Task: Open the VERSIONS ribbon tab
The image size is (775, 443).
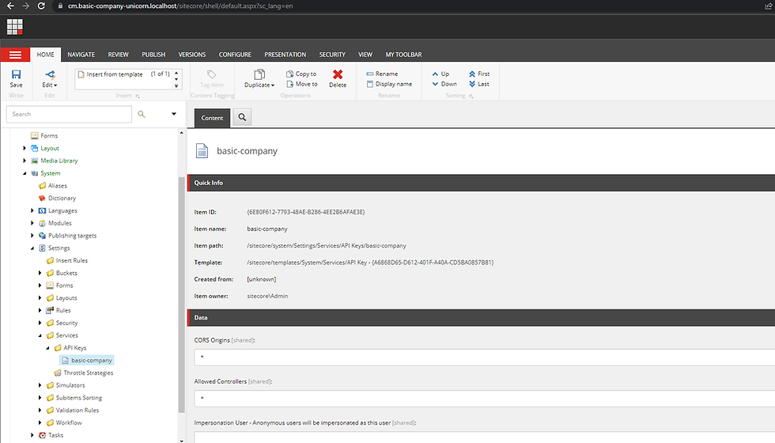Action: coord(191,55)
